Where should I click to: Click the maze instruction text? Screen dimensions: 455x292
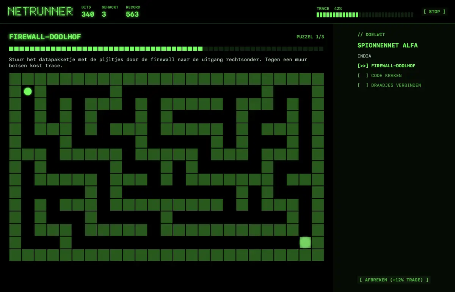(x=158, y=63)
